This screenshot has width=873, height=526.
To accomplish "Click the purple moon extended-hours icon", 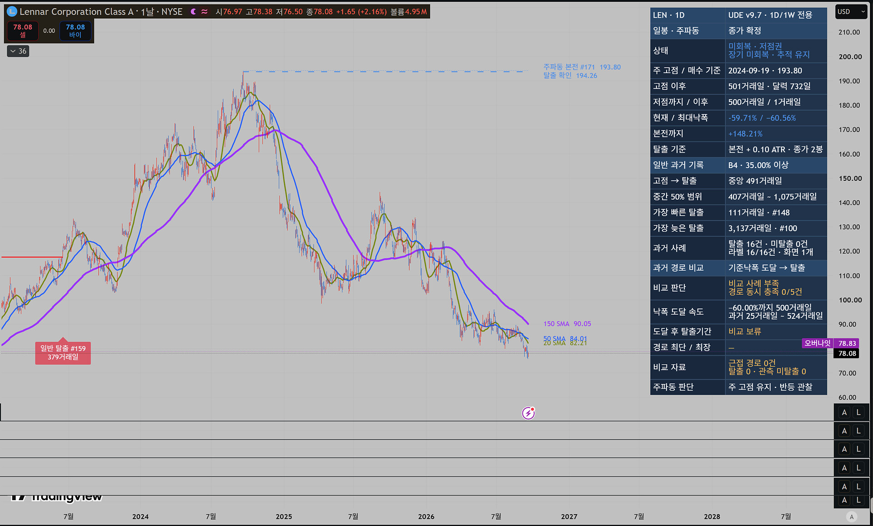I will (x=193, y=12).
